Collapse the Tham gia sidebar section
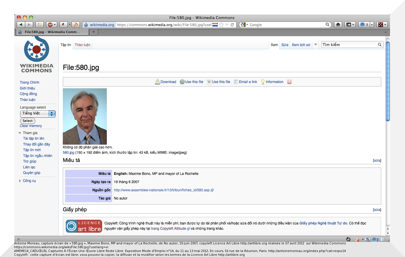The width and height of the screenshot is (405, 257). pyautogui.click(x=20, y=133)
